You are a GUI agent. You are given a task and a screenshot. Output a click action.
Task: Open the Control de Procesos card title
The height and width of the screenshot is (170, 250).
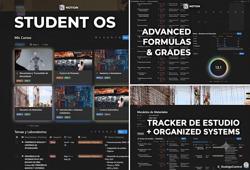pyautogui.click(x=69, y=73)
